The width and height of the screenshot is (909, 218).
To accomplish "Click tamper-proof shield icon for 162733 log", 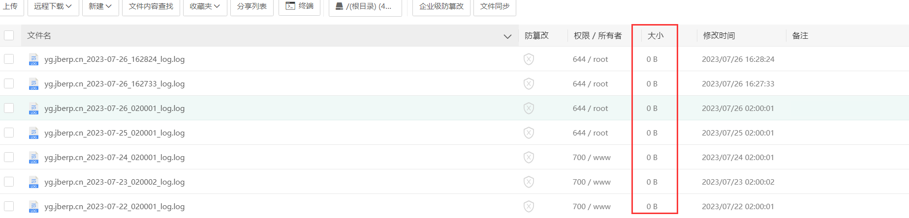I will coord(529,84).
